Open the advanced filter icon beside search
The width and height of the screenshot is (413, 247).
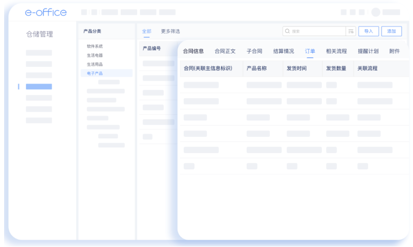click(351, 31)
